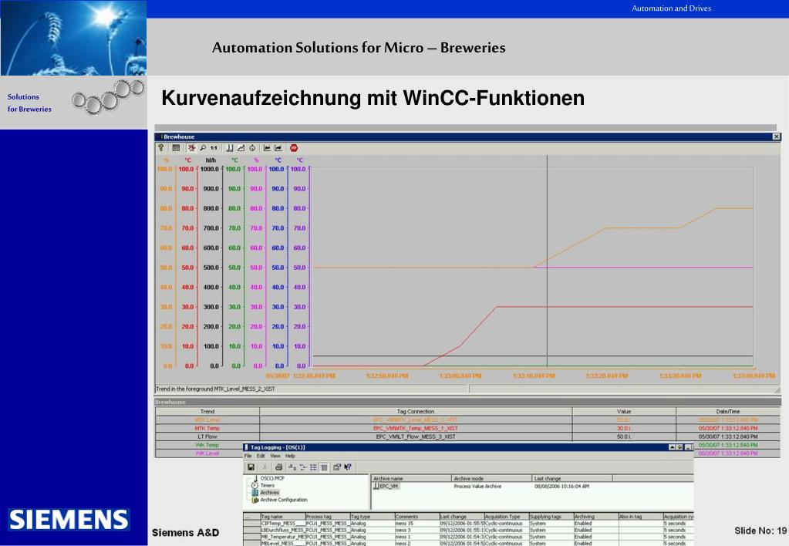Click the cut scissors icon in Tag Logging
The height and width of the screenshot is (546, 789).
coord(265,467)
